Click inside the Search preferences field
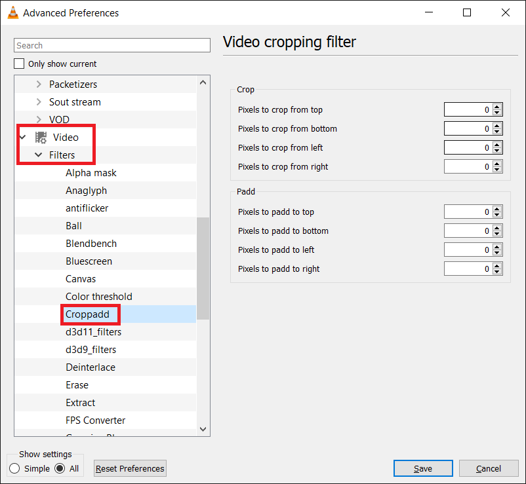526x484 pixels. [x=111, y=45]
